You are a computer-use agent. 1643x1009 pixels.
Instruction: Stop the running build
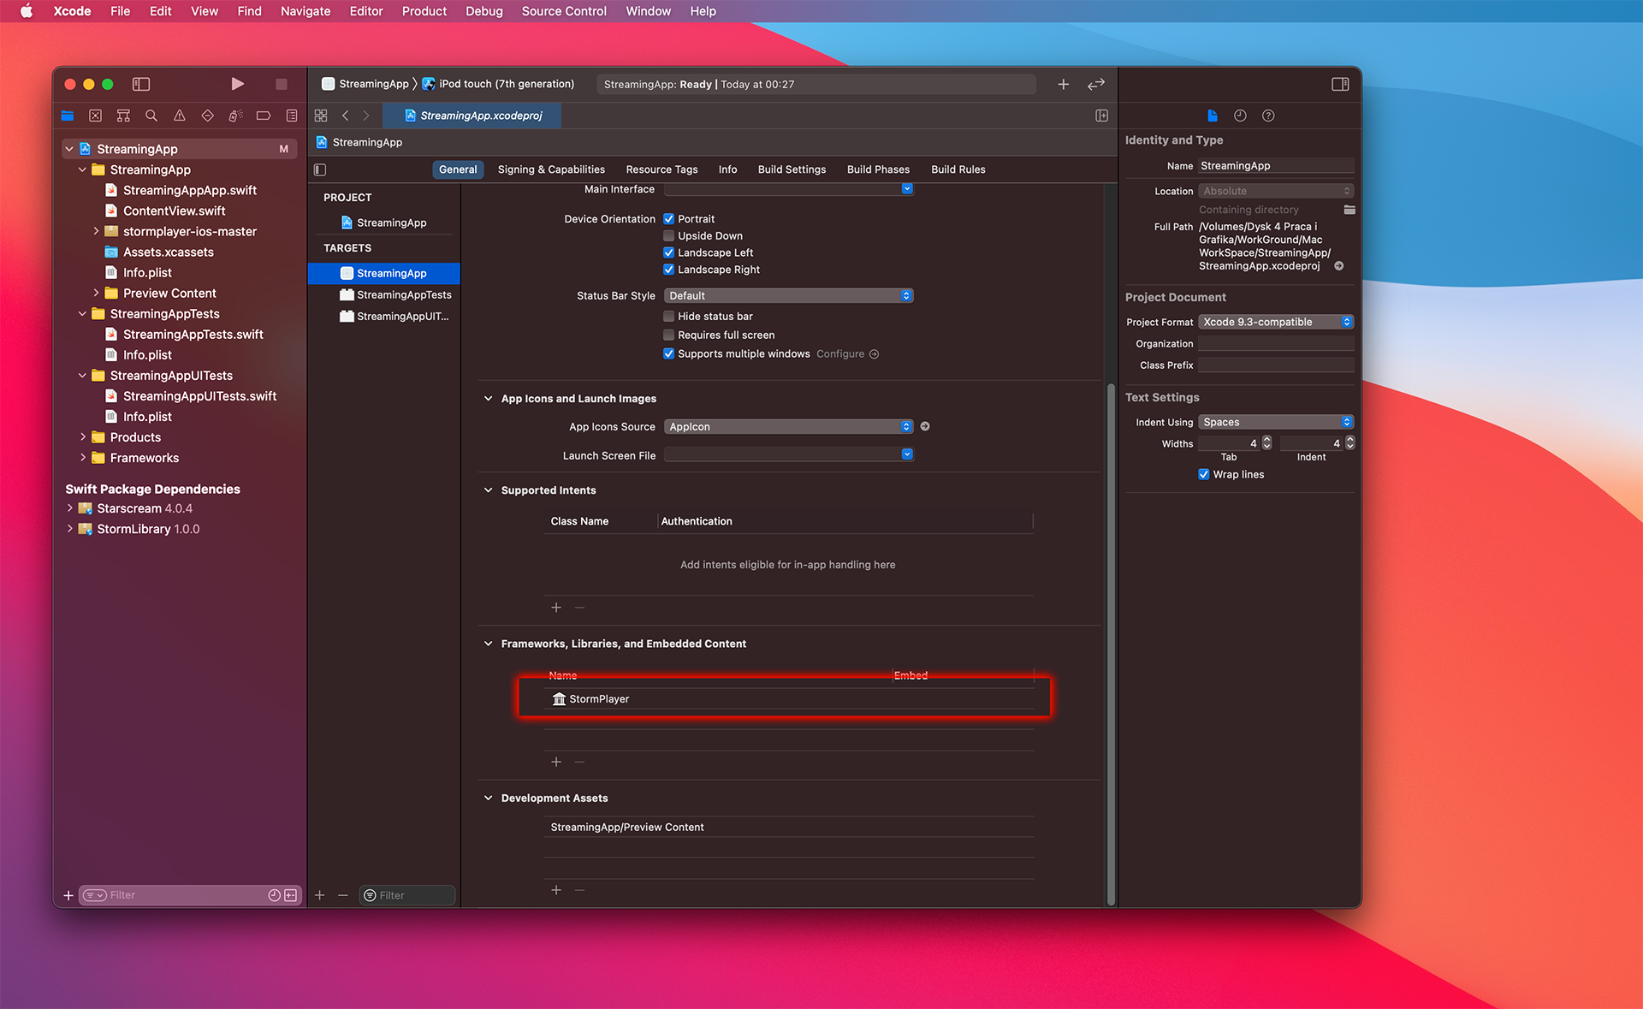pyautogui.click(x=281, y=84)
